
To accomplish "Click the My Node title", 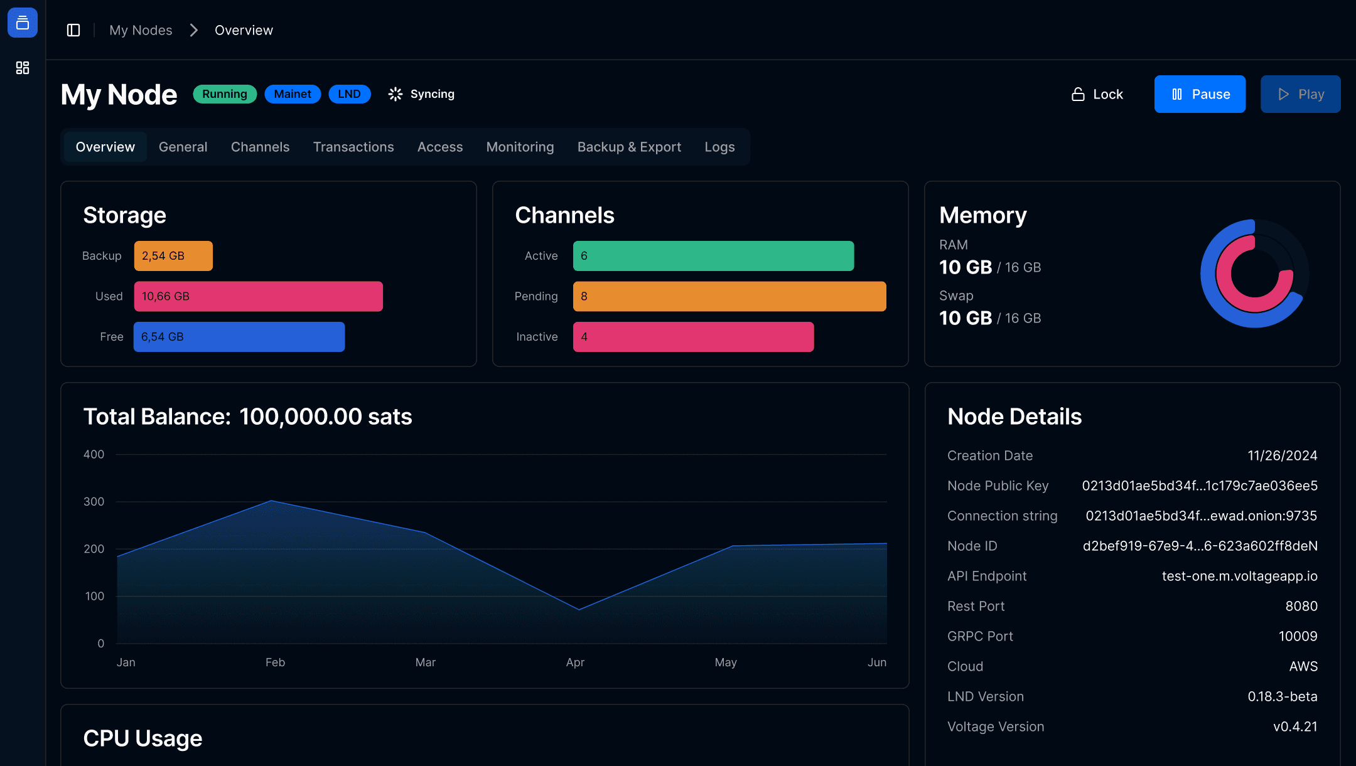I will tap(119, 95).
